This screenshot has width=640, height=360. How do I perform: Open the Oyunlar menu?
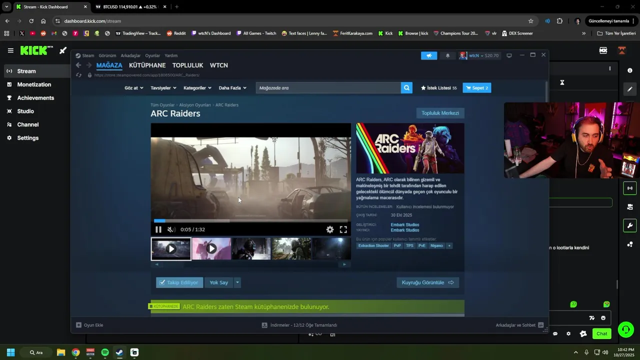(x=152, y=55)
